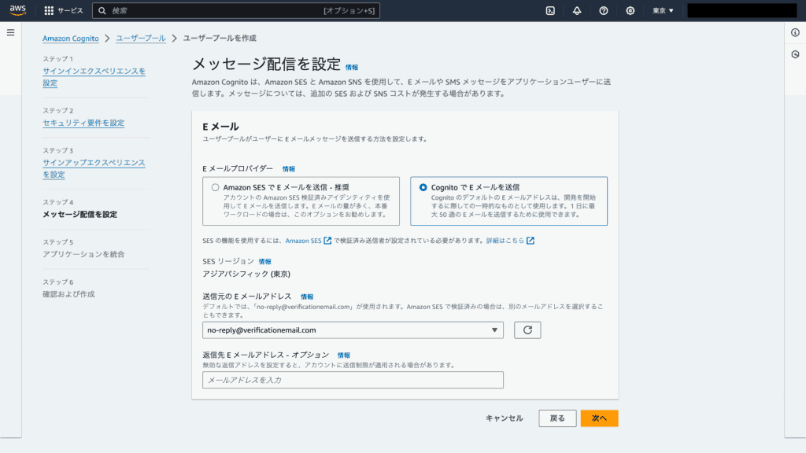The image size is (806, 453).
Task: Select Amazon SES で E メールを送信 option
Action: click(215, 188)
